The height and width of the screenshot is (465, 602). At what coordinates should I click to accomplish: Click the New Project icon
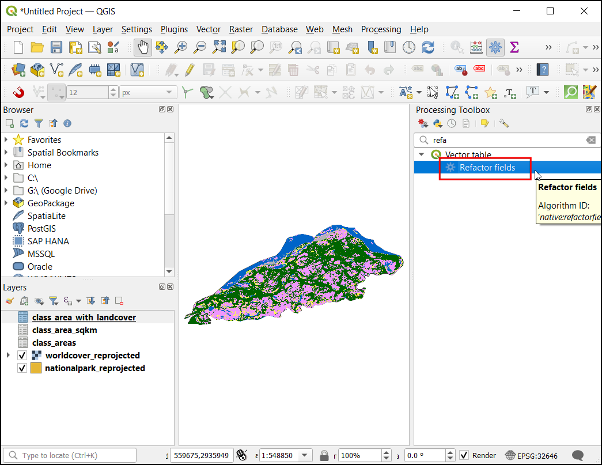[18, 47]
